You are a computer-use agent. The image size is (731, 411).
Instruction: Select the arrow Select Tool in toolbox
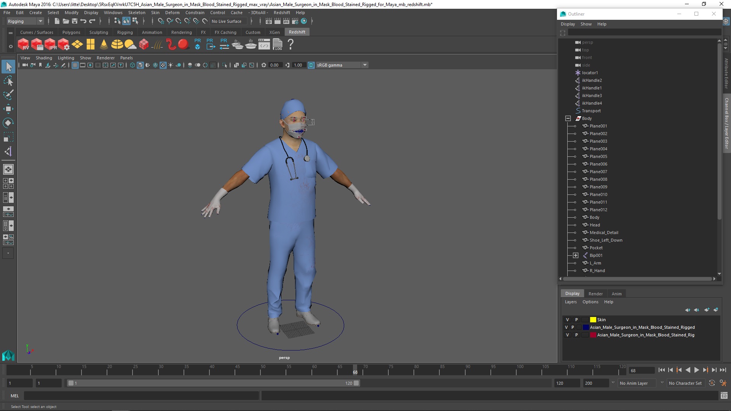click(8, 67)
